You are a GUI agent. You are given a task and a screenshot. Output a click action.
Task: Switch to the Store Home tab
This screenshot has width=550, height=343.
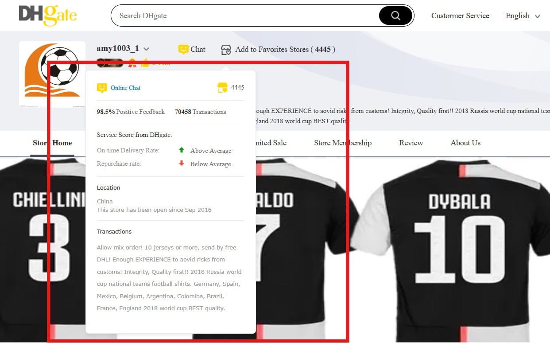(x=52, y=143)
